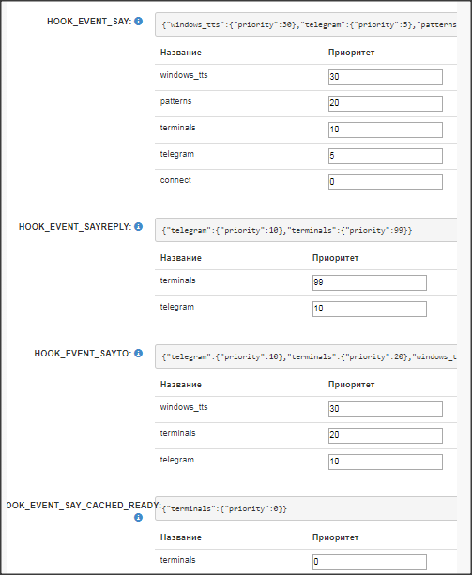
Task: Click the HOOK_EVENT_SAY_CACHED_READY JSON text field
Action: tap(306, 508)
